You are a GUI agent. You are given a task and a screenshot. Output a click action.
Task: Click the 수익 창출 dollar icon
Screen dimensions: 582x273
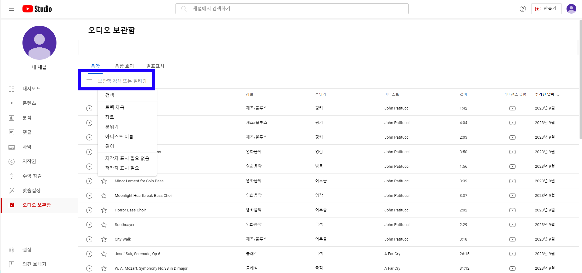click(12, 176)
